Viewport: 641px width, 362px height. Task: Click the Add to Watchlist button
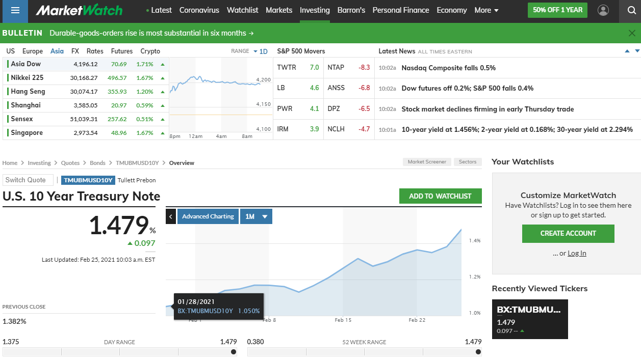440,196
